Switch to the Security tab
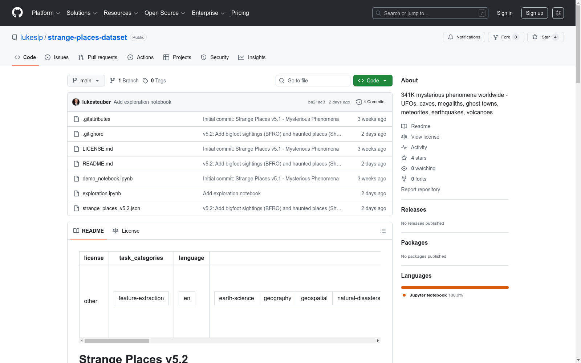This screenshot has height=363, width=581. [x=215, y=57]
